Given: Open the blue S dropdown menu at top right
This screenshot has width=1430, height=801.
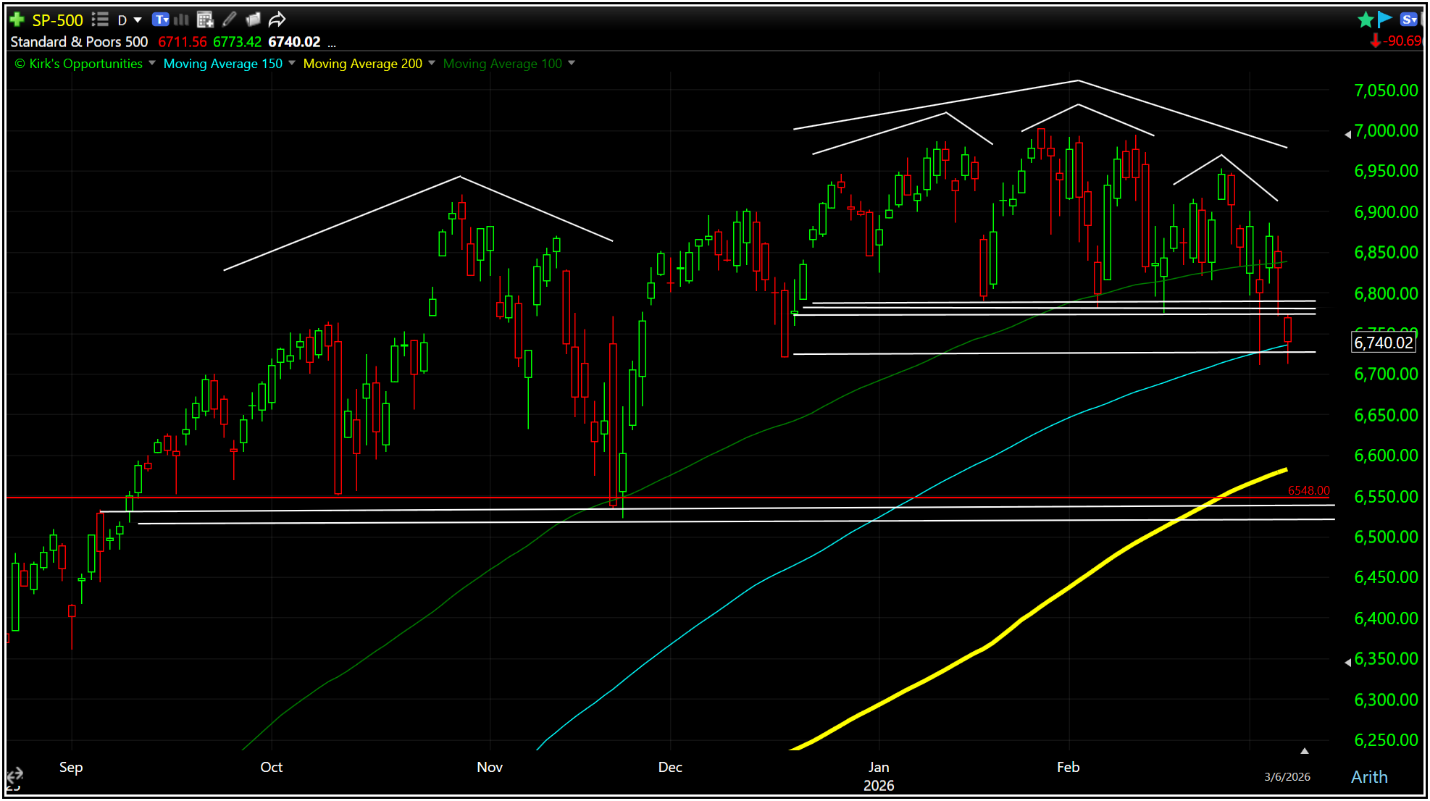Looking at the screenshot, I should 1409,20.
